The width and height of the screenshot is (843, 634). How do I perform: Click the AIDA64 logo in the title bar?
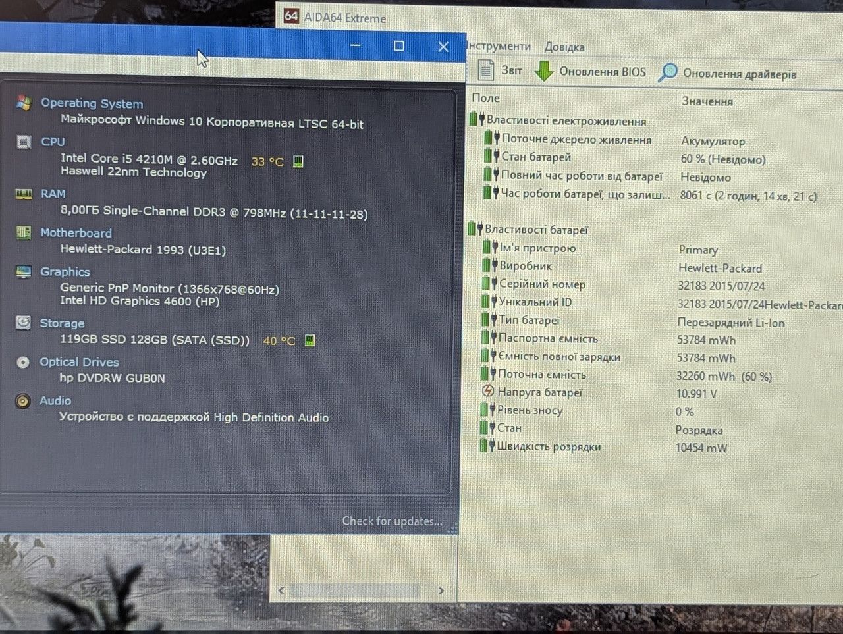pyautogui.click(x=291, y=15)
